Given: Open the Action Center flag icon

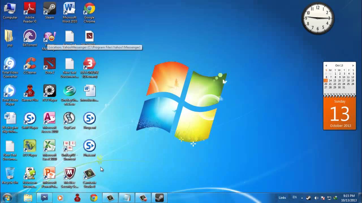Looking at the screenshot, I should pyautogui.click(x=323, y=198).
